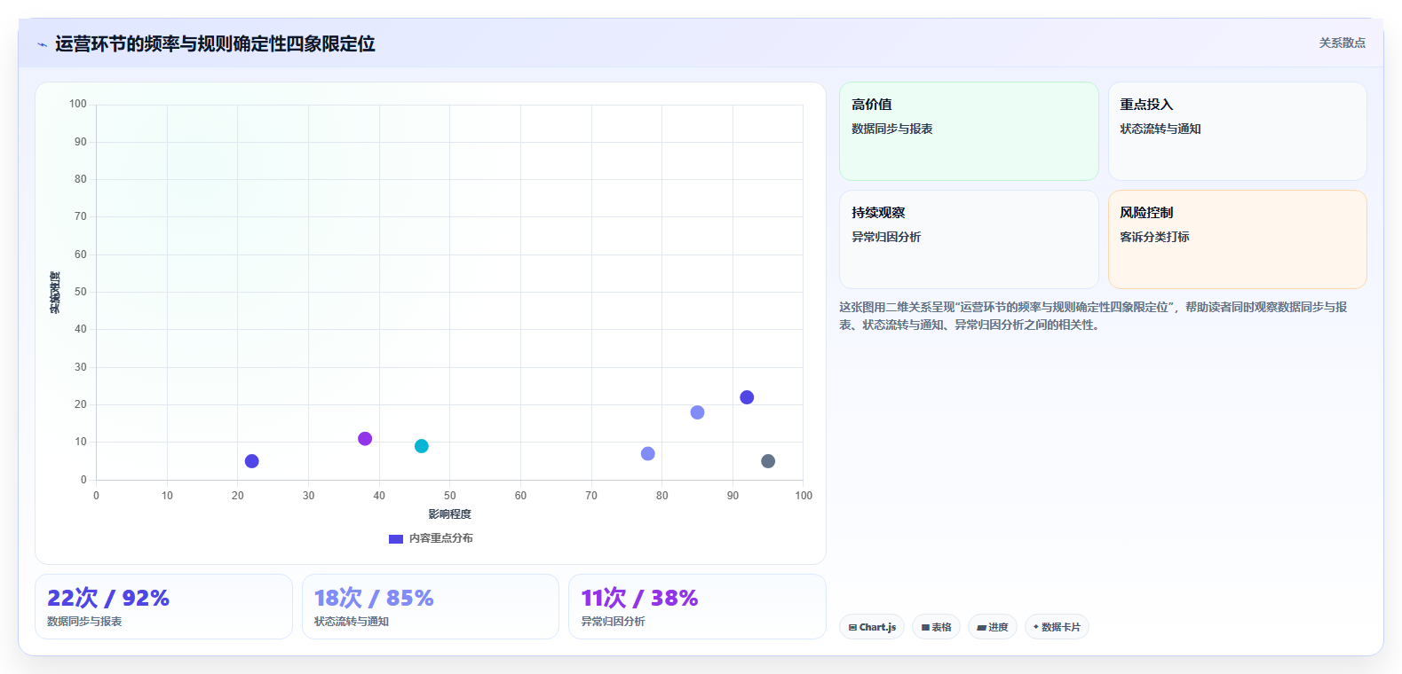Open the 高价值 quadrant card
Viewport: 1402px width, 674px height.
[969, 131]
